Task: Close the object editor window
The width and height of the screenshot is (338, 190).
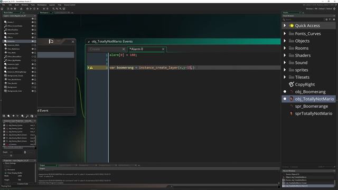Action: pyautogui.click(x=73, y=42)
